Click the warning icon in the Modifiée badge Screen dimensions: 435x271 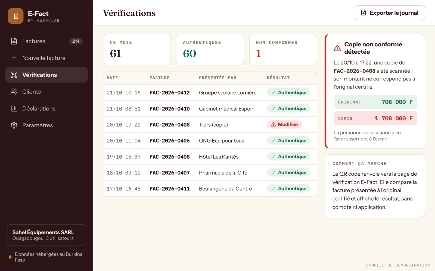[274, 124]
